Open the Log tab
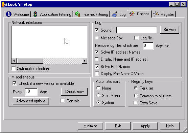The image size is (188, 133). [x=119, y=14]
